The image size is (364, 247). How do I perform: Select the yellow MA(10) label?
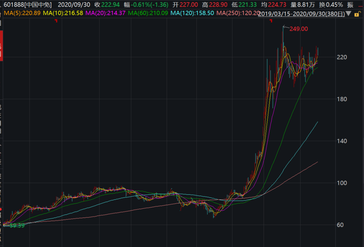click(63, 13)
